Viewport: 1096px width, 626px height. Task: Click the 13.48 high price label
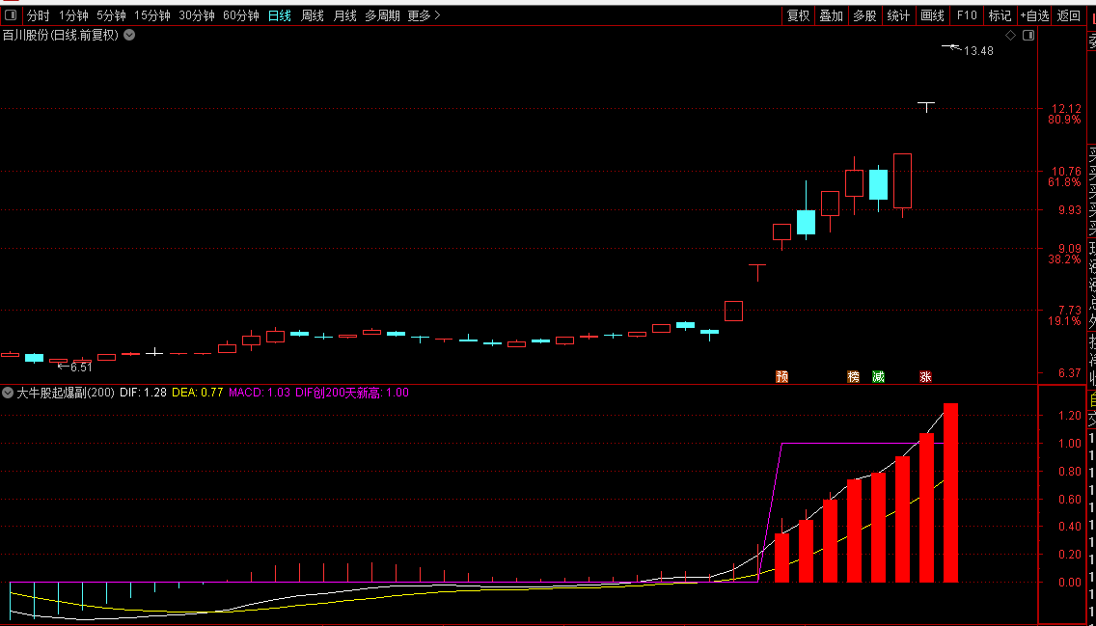click(978, 50)
